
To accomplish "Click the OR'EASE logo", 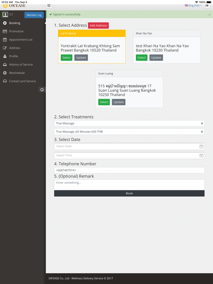I will 14,6.
